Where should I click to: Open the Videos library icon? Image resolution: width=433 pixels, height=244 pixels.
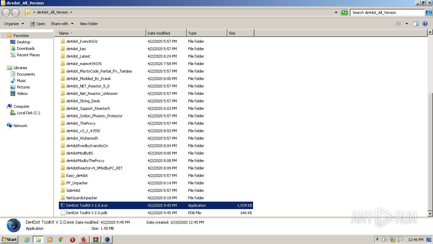point(13,94)
